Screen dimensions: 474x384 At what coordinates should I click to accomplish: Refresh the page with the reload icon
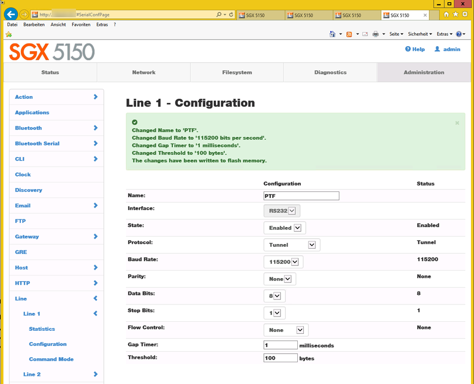231,14
